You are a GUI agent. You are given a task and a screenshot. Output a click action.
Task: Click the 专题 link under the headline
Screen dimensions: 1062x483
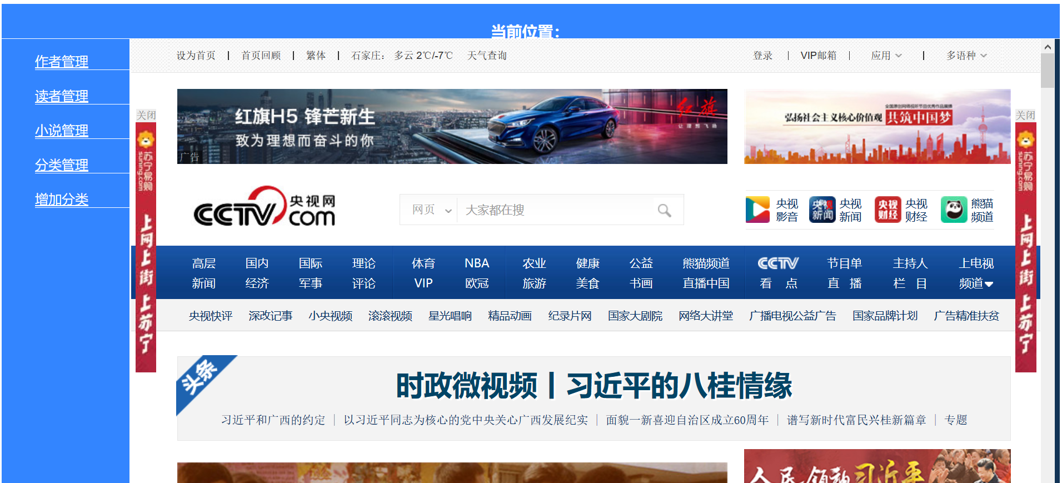coord(956,420)
